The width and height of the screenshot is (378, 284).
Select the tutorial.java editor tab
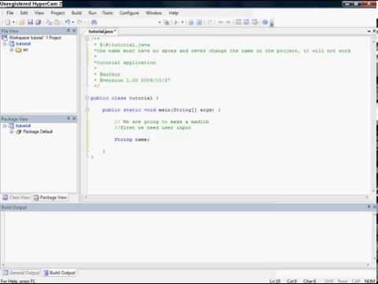101,32
